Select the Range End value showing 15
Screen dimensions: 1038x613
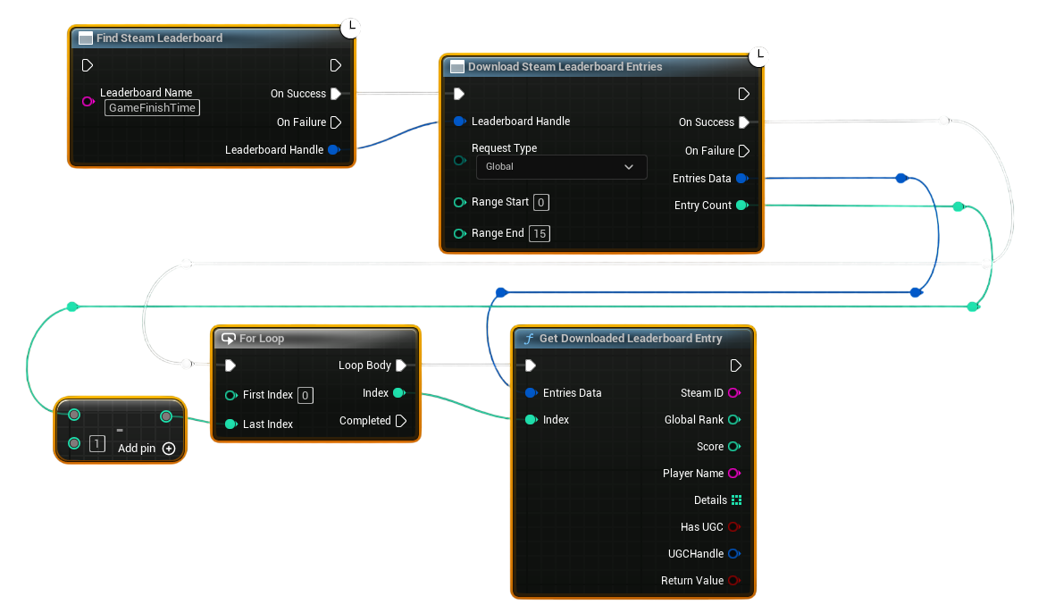[540, 233]
